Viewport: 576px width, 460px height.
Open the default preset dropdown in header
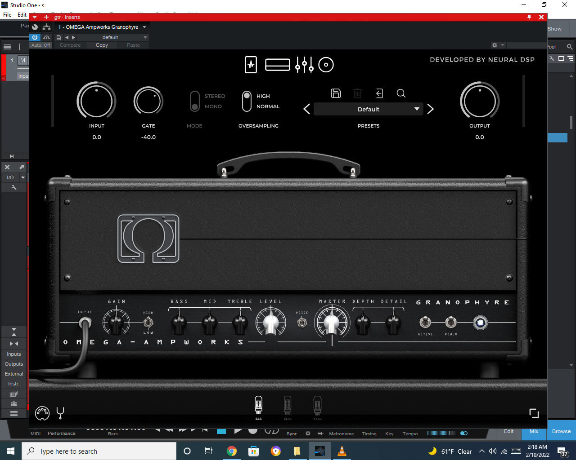pyautogui.click(x=112, y=37)
